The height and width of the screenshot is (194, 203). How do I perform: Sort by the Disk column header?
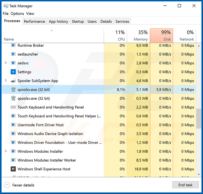coord(162,36)
